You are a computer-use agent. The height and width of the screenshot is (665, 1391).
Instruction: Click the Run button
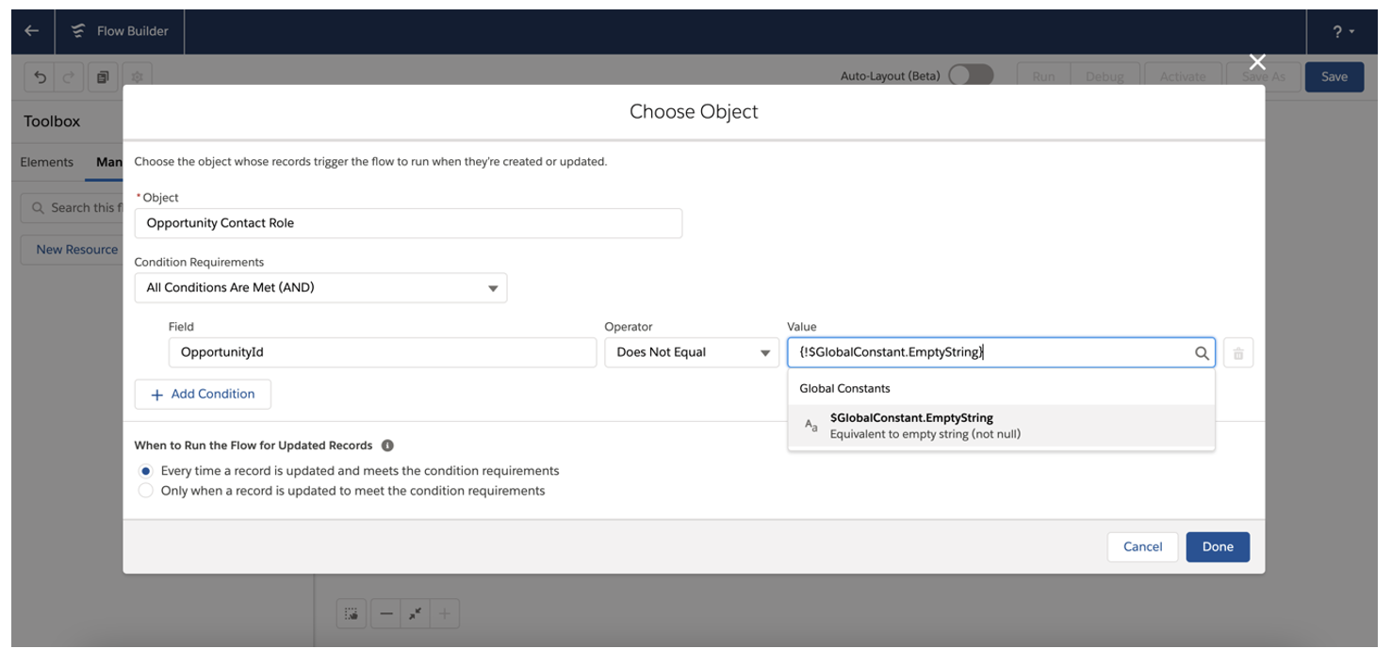click(1043, 77)
